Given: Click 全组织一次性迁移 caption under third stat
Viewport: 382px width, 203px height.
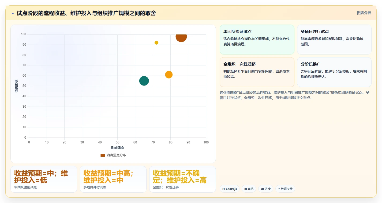Looking at the screenshot, I should [x=166, y=187].
